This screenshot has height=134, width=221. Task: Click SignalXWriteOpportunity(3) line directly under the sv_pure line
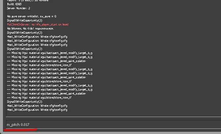pos(24,20)
